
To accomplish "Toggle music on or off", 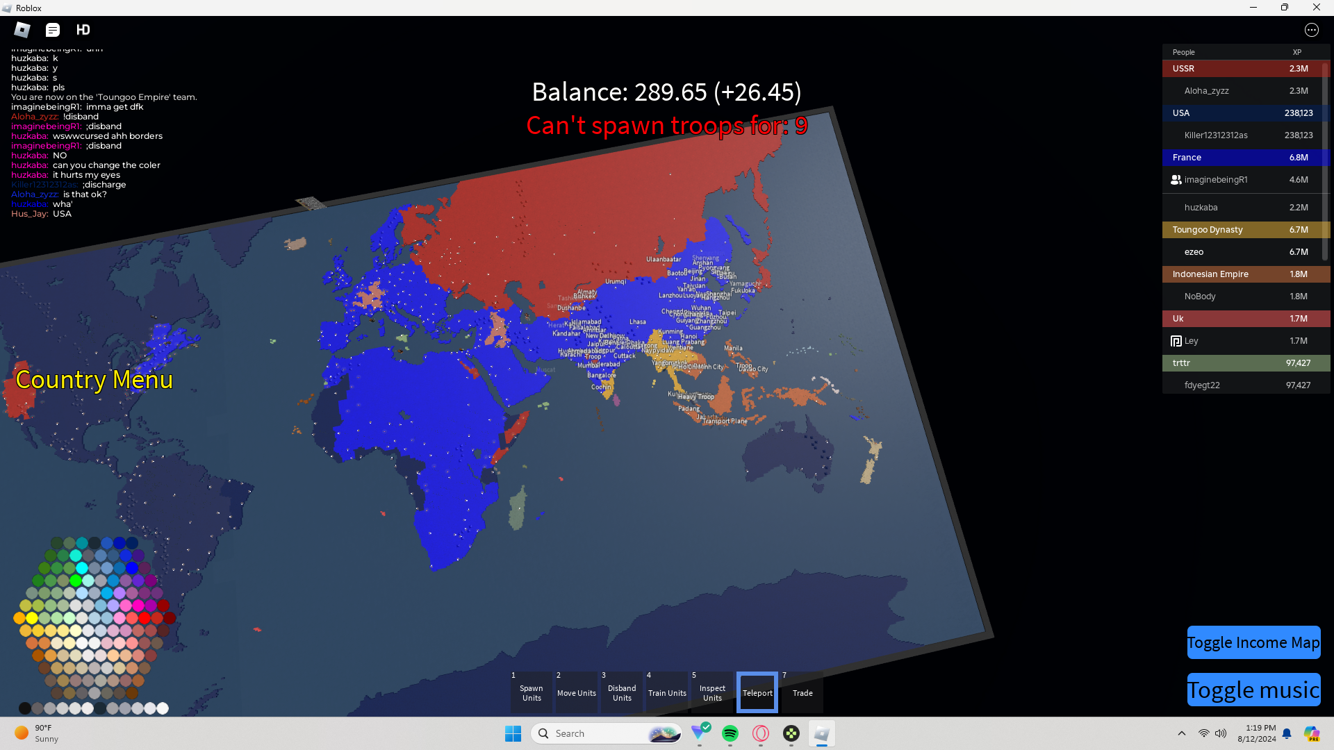I will pos(1253,690).
